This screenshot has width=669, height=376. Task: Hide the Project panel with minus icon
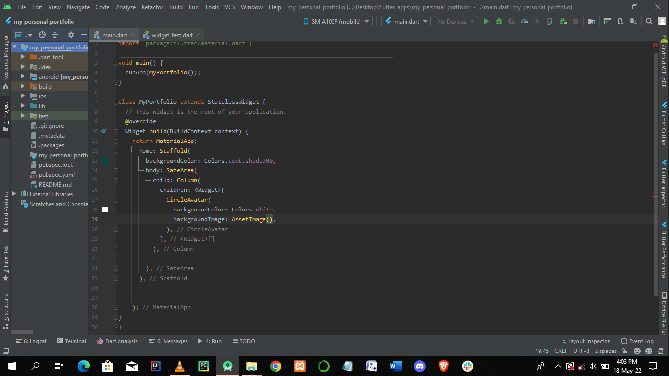click(83, 35)
